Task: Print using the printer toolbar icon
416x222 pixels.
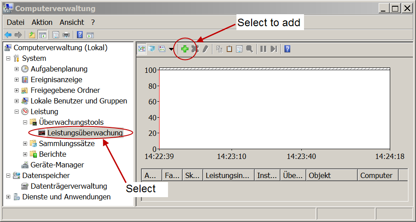Action: [66, 35]
